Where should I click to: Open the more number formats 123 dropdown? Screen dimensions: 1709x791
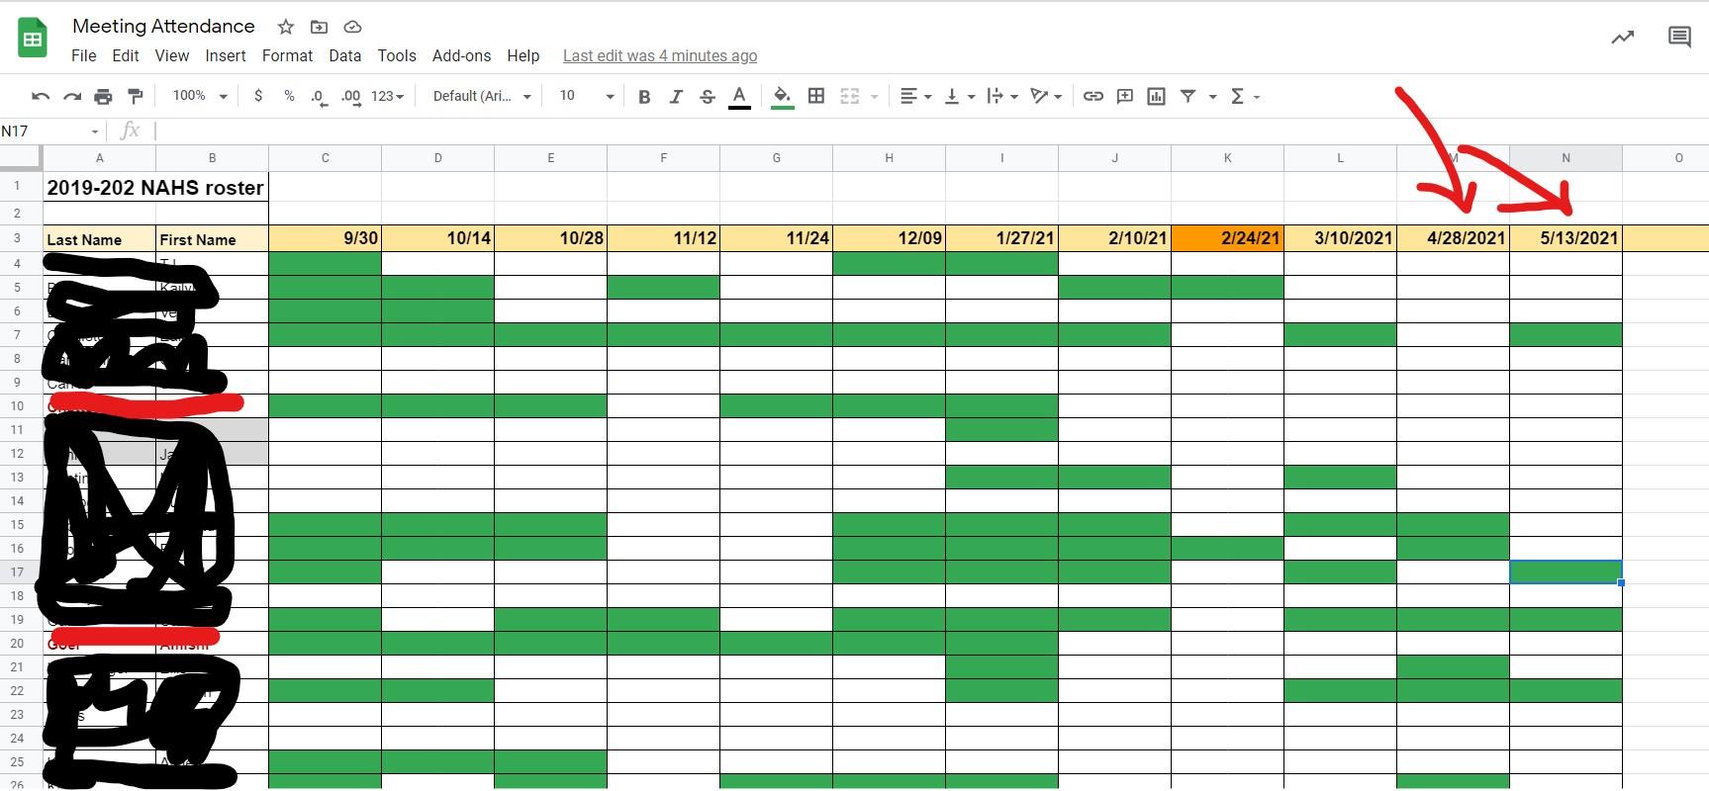click(x=387, y=96)
